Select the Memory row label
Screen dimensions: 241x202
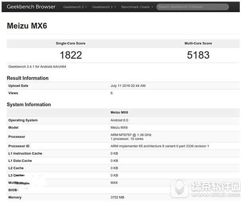[15, 197]
